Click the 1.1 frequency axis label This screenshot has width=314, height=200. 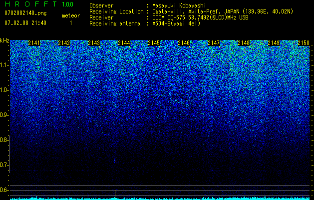coord(3,65)
